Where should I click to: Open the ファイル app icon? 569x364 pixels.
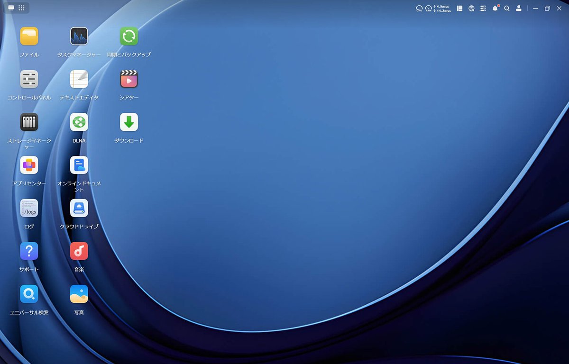[x=29, y=36]
